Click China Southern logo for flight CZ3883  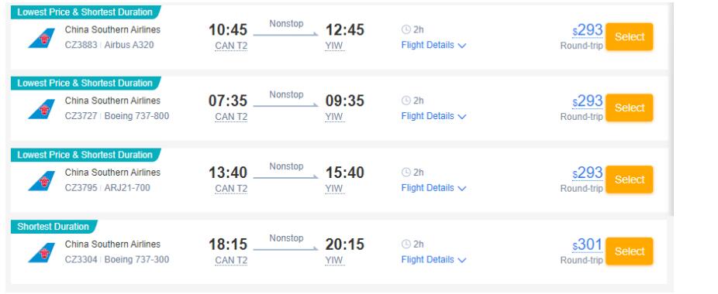pyautogui.click(x=42, y=38)
